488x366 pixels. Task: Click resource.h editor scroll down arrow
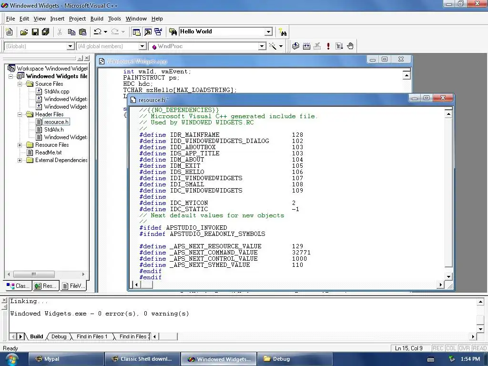point(448,276)
